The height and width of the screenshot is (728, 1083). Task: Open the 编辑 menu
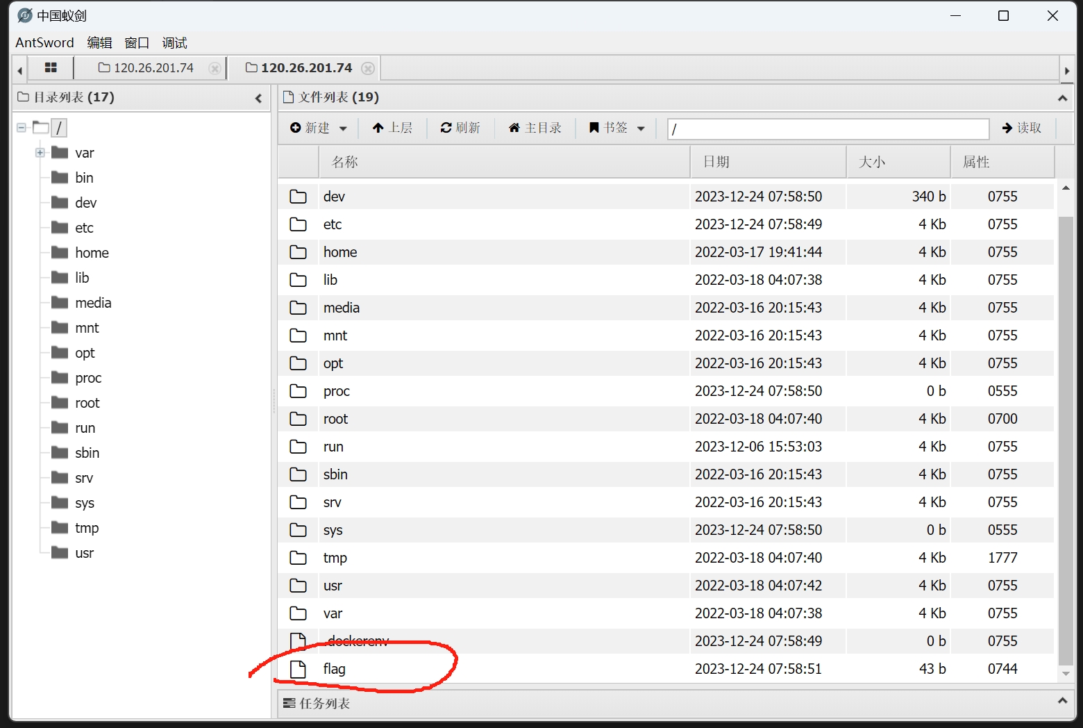[x=99, y=43]
